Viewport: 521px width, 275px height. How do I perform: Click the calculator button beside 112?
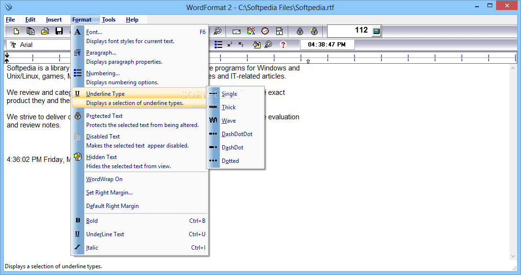coord(376,31)
